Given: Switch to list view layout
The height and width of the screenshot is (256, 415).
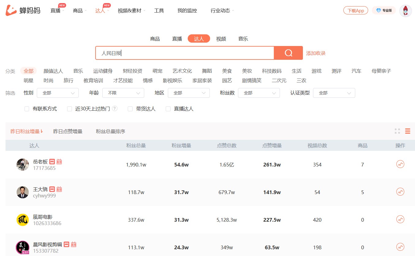Looking at the screenshot, I should pyautogui.click(x=408, y=131).
